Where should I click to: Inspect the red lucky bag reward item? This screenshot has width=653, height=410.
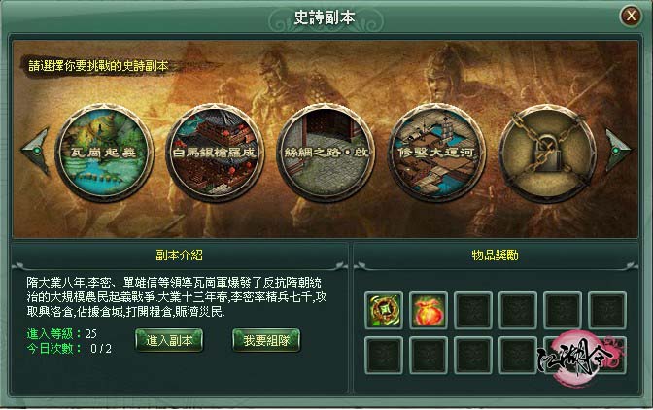429,311
